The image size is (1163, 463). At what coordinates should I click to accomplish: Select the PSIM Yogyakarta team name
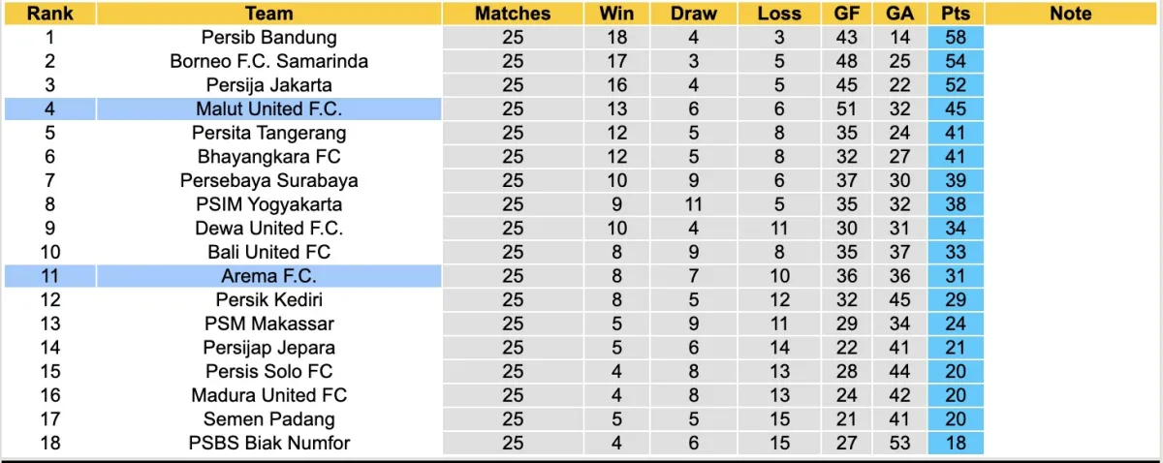click(x=268, y=204)
